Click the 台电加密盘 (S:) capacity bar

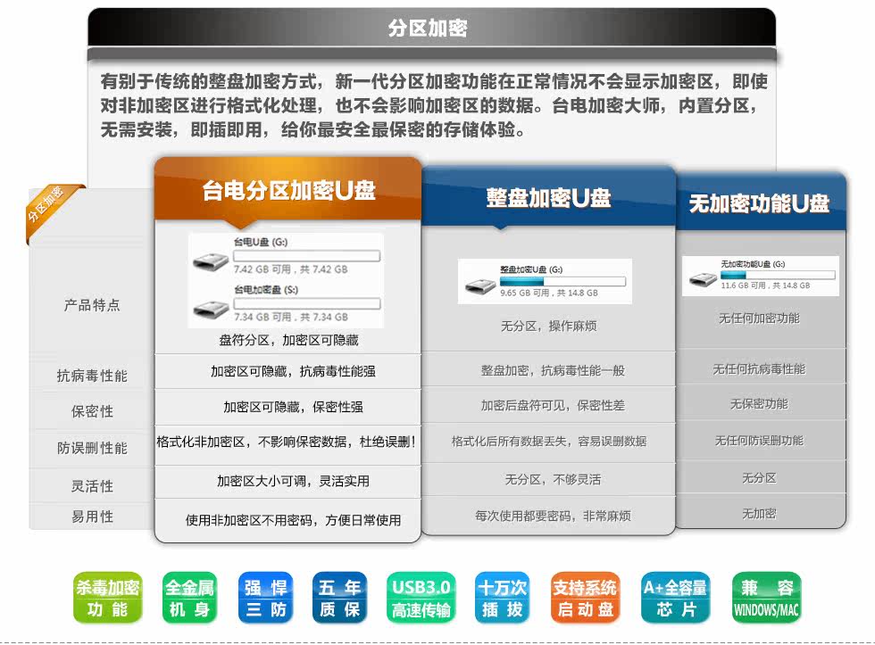pos(307,304)
